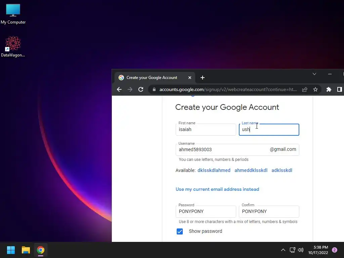Bookmark this page with star icon

315,89
